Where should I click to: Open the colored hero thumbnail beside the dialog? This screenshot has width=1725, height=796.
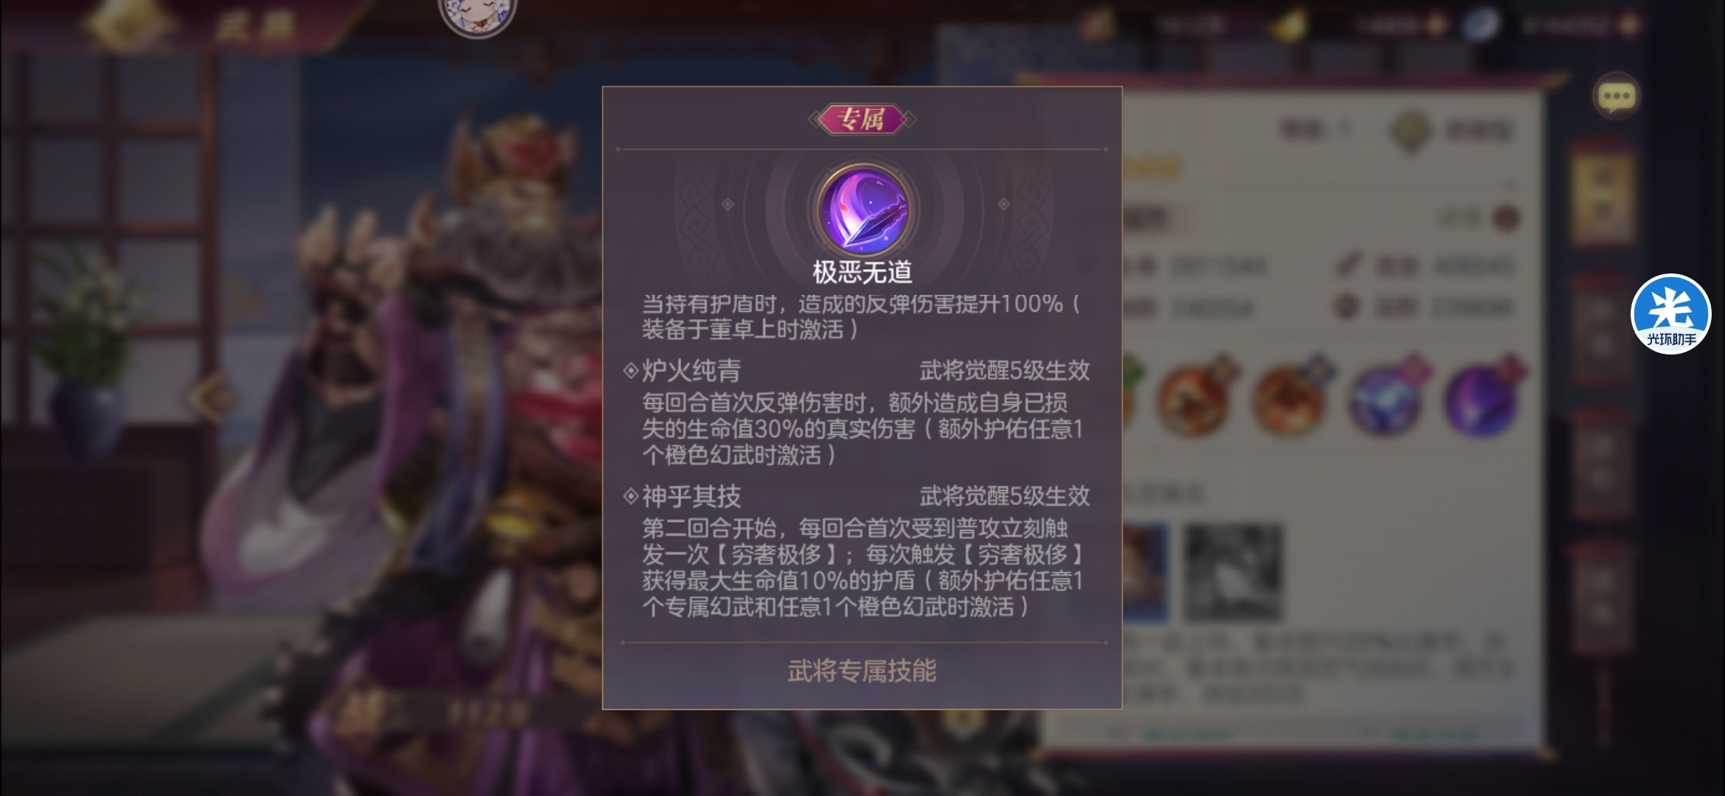(1146, 573)
